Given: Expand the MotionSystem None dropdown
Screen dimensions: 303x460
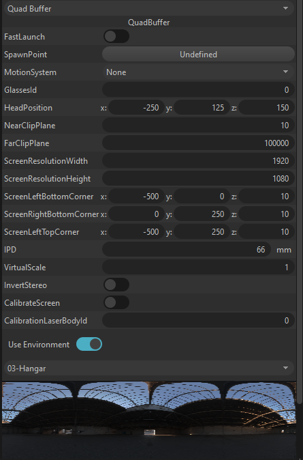Looking at the screenshot, I should [x=198, y=72].
